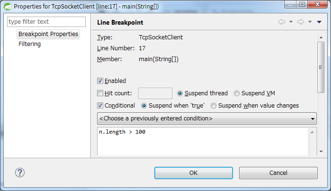Viewport: 331px width, 191px height.
Task: Click the forward navigation arrow icon
Action: coord(301,22)
